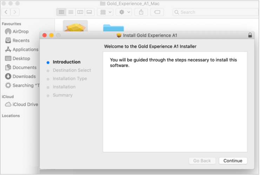The width and height of the screenshot is (260, 175).
Task: Click the Finder Share button
Action: coord(141,12)
